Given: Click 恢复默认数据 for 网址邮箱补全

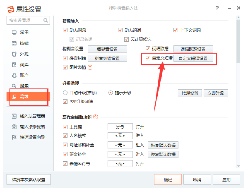Looking at the screenshot, I should click(x=163, y=145).
